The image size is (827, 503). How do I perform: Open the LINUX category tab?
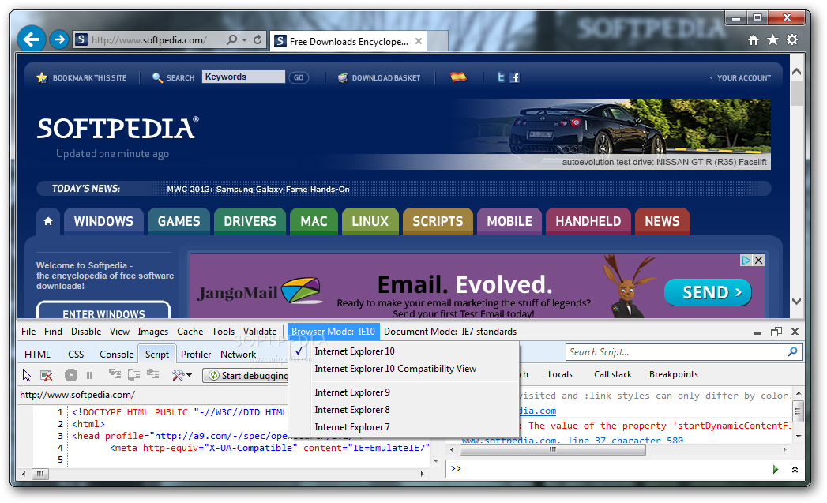tap(370, 221)
